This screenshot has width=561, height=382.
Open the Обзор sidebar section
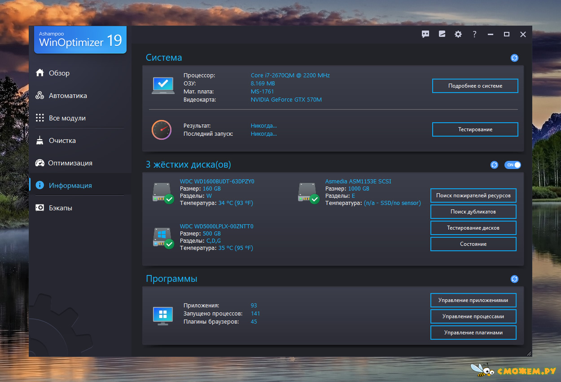(x=80, y=73)
